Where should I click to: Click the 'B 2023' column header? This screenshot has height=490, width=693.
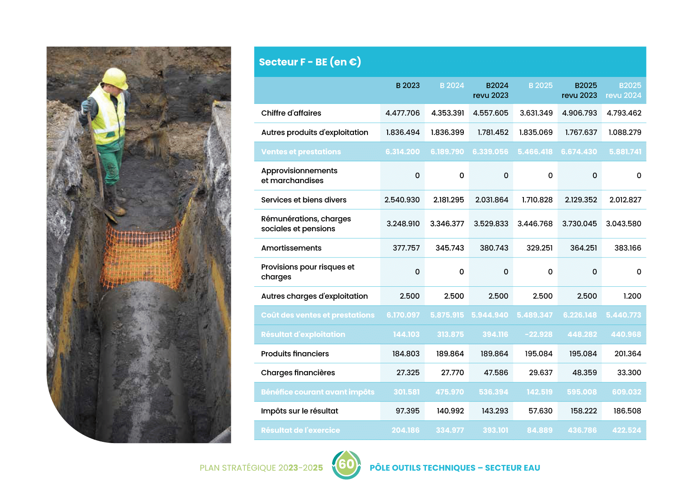tap(407, 86)
